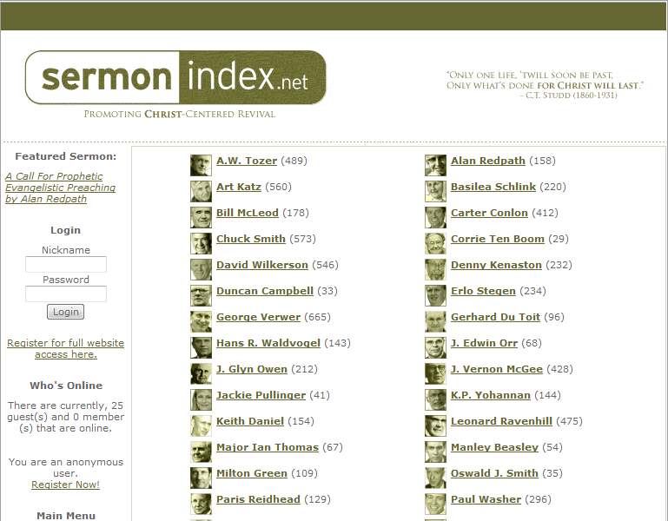The width and height of the screenshot is (668, 521).
Task: Click the Erlo Stegen portrait thumbnail
Action: point(435,295)
